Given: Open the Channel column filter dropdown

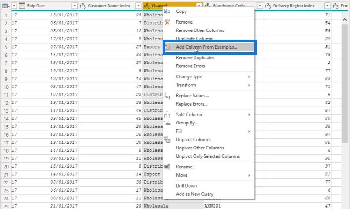Looking at the screenshot, I should (x=199, y=5).
